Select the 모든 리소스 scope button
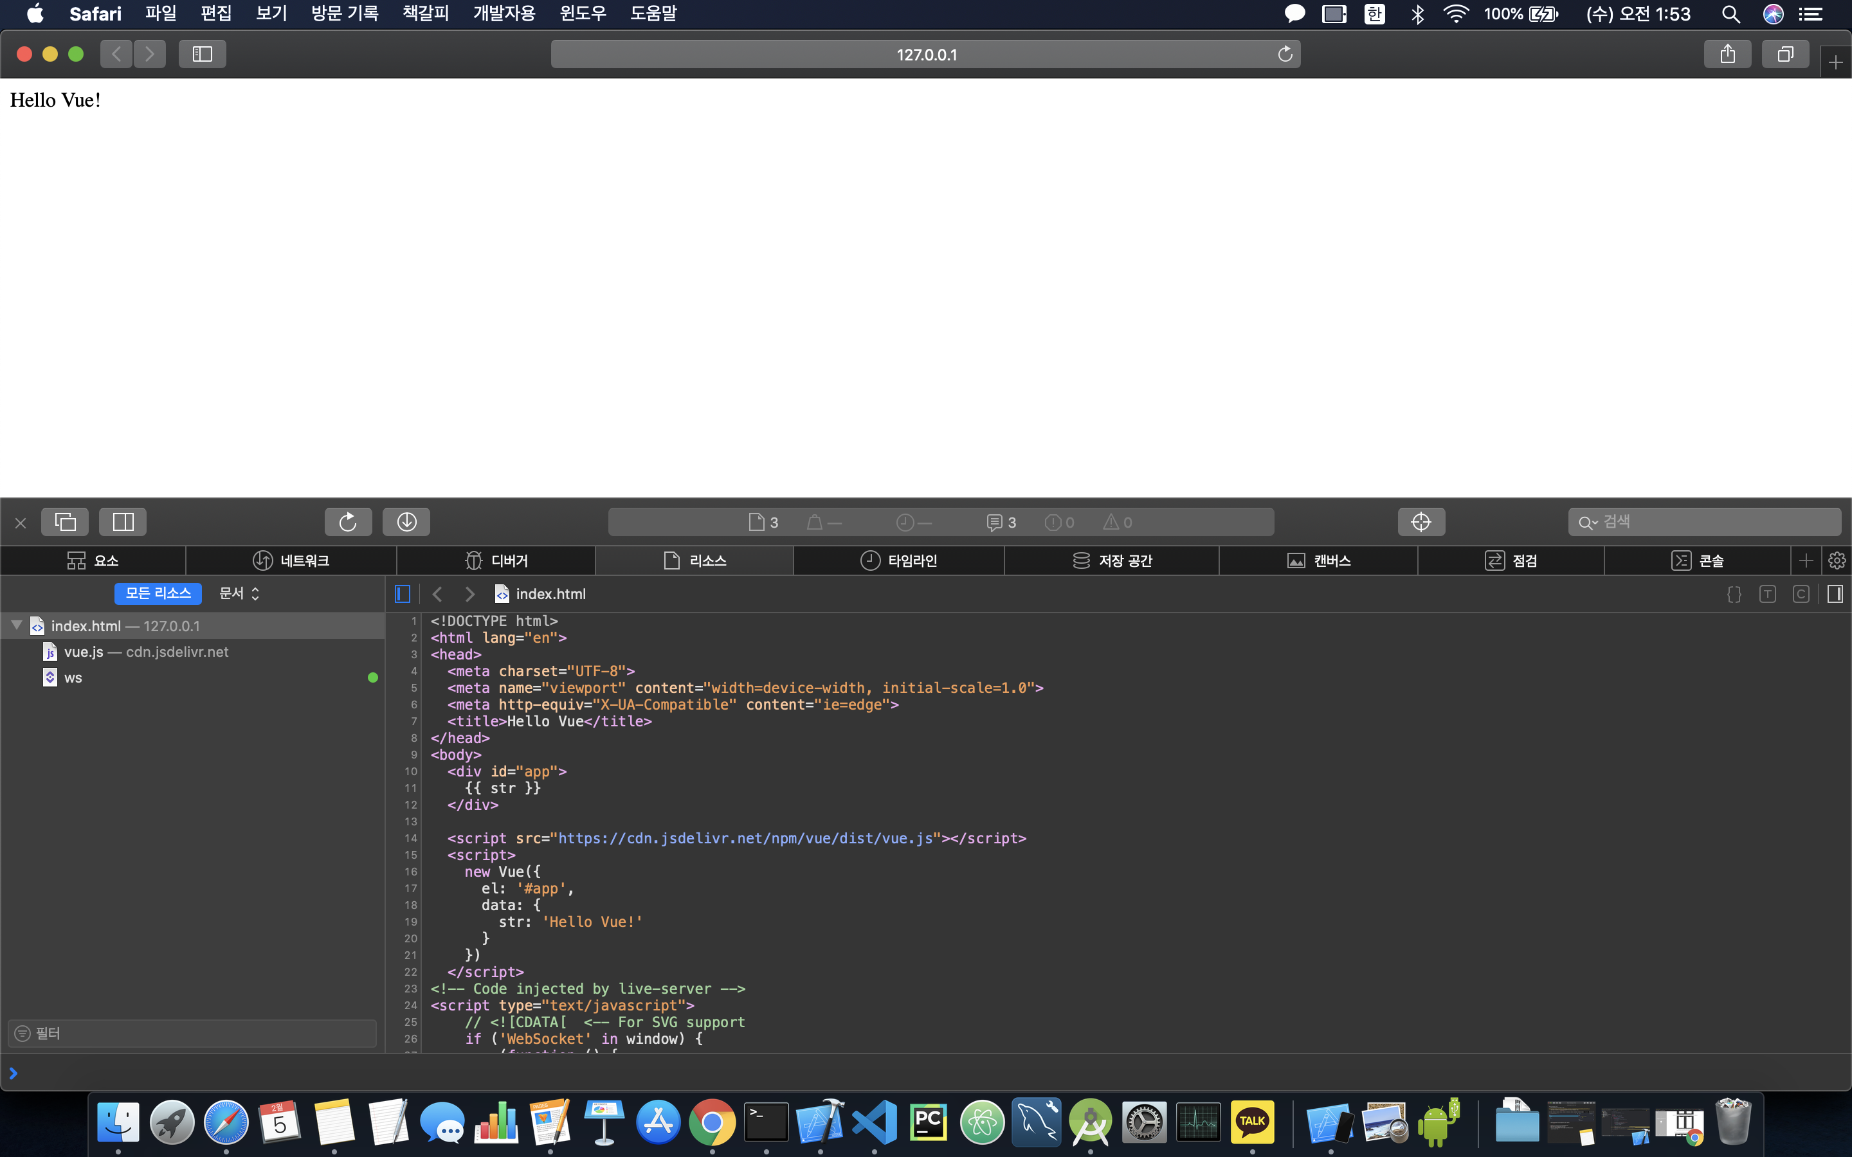This screenshot has width=1852, height=1157. (x=158, y=593)
